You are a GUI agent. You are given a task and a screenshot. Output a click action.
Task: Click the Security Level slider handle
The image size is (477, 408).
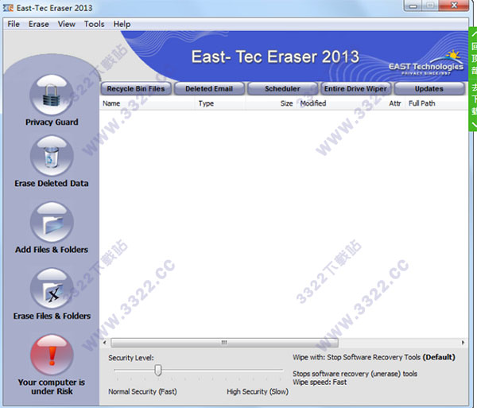(158, 370)
